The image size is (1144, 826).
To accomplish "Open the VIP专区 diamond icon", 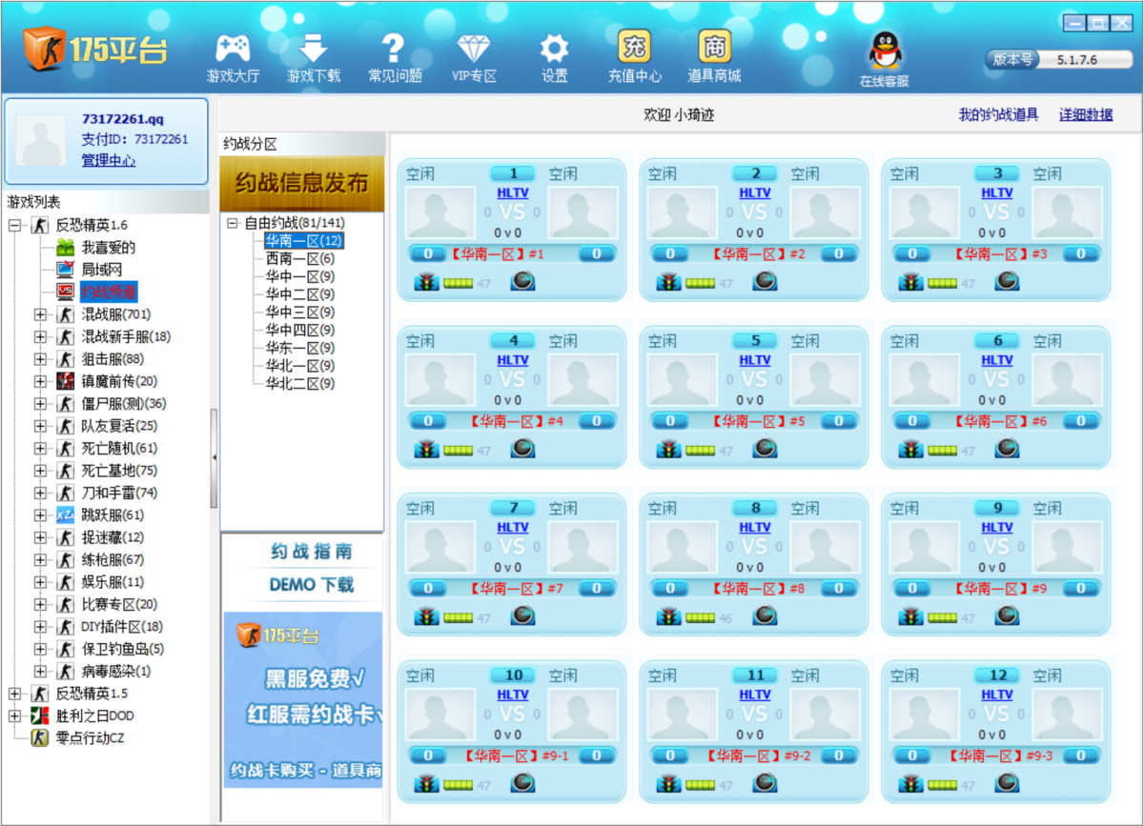I will coord(474,49).
